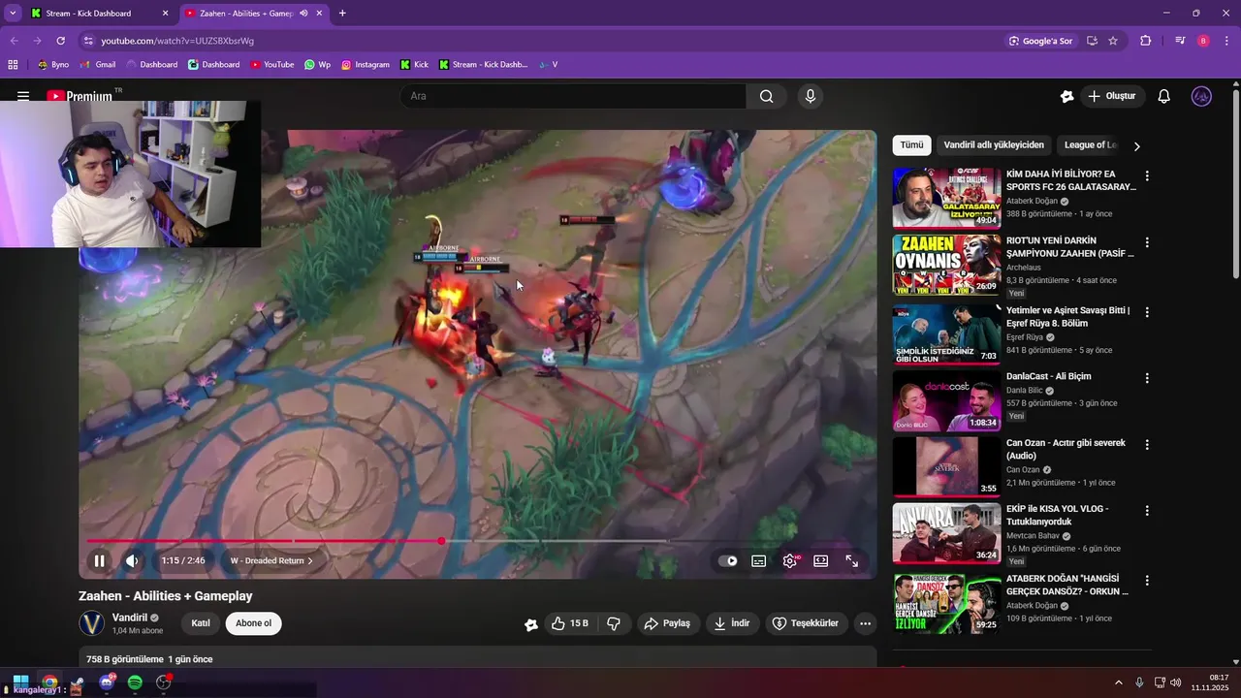
Task: Open options for DanlaCast - Ali Biçim
Action: click(x=1147, y=378)
